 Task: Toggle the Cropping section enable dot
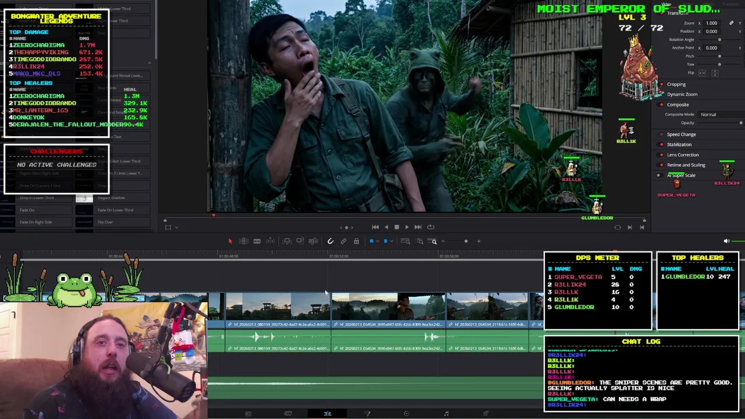(661, 84)
